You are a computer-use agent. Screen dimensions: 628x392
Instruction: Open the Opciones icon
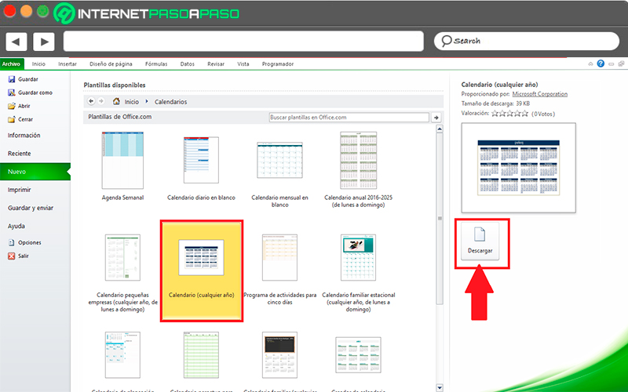pos(12,243)
